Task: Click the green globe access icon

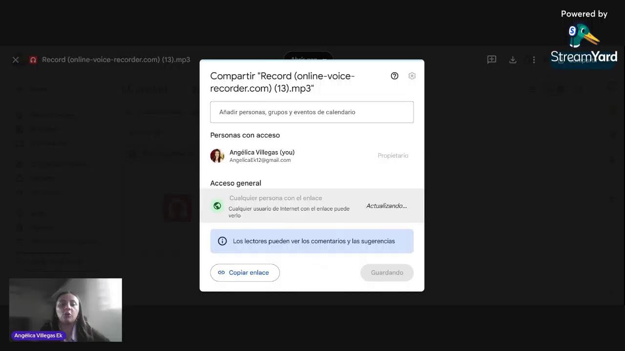Action: [217, 206]
